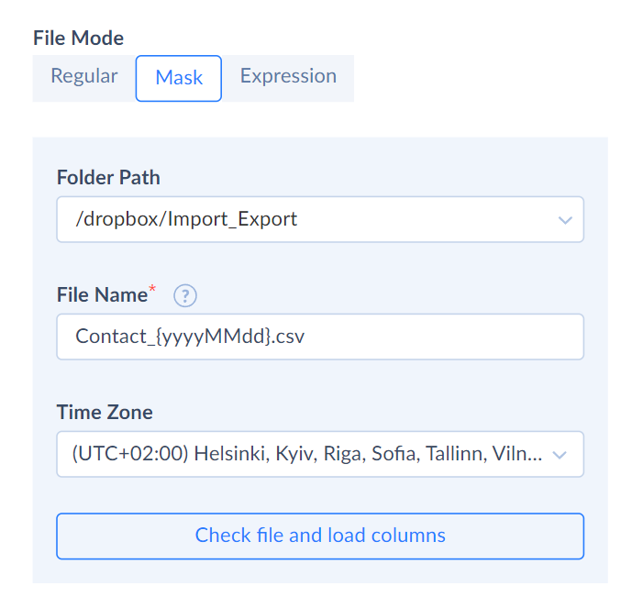
Task: Click the Time Zone chevron arrow
Action: tap(560, 455)
